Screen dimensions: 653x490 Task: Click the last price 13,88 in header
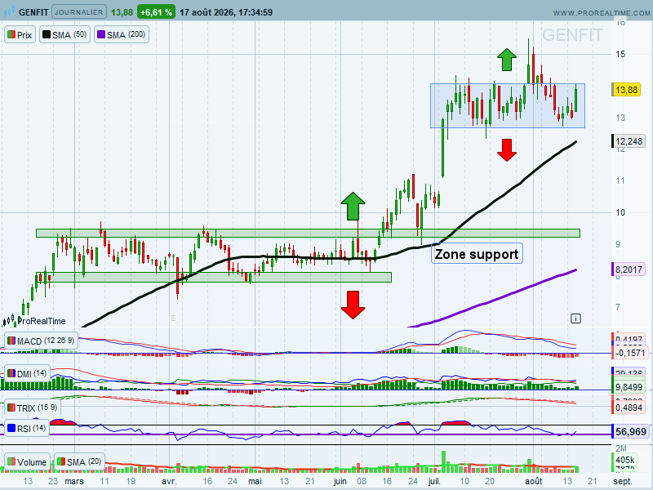point(122,12)
